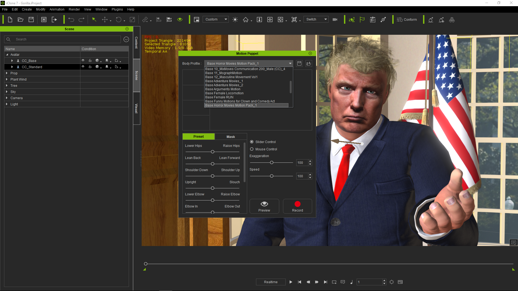518x291 pixels.
Task: Toggle visibility eye of CC_Standard
Action: point(83,67)
